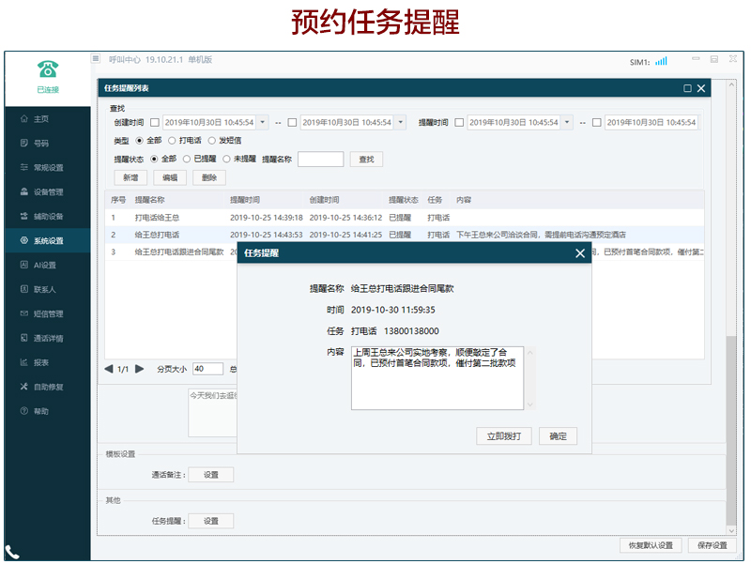This screenshot has height=564, width=751.
Task: Select the 未提醒 status radio button
Action: [226, 160]
